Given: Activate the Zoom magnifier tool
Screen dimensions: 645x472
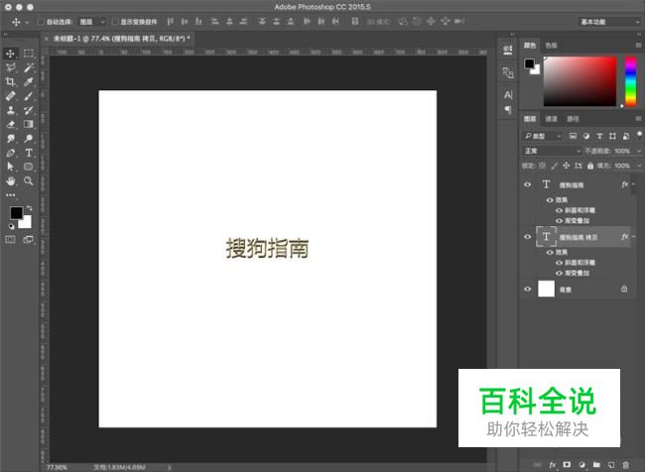Looking at the screenshot, I should [29, 181].
